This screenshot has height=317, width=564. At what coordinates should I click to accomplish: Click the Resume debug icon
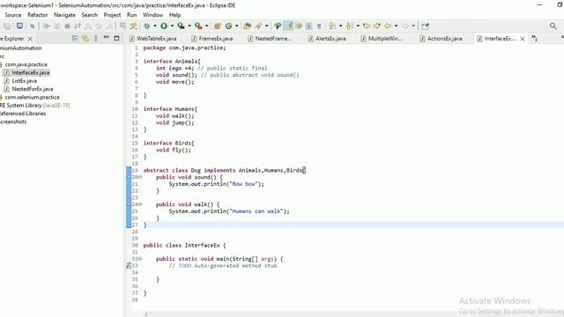(46, 26)
